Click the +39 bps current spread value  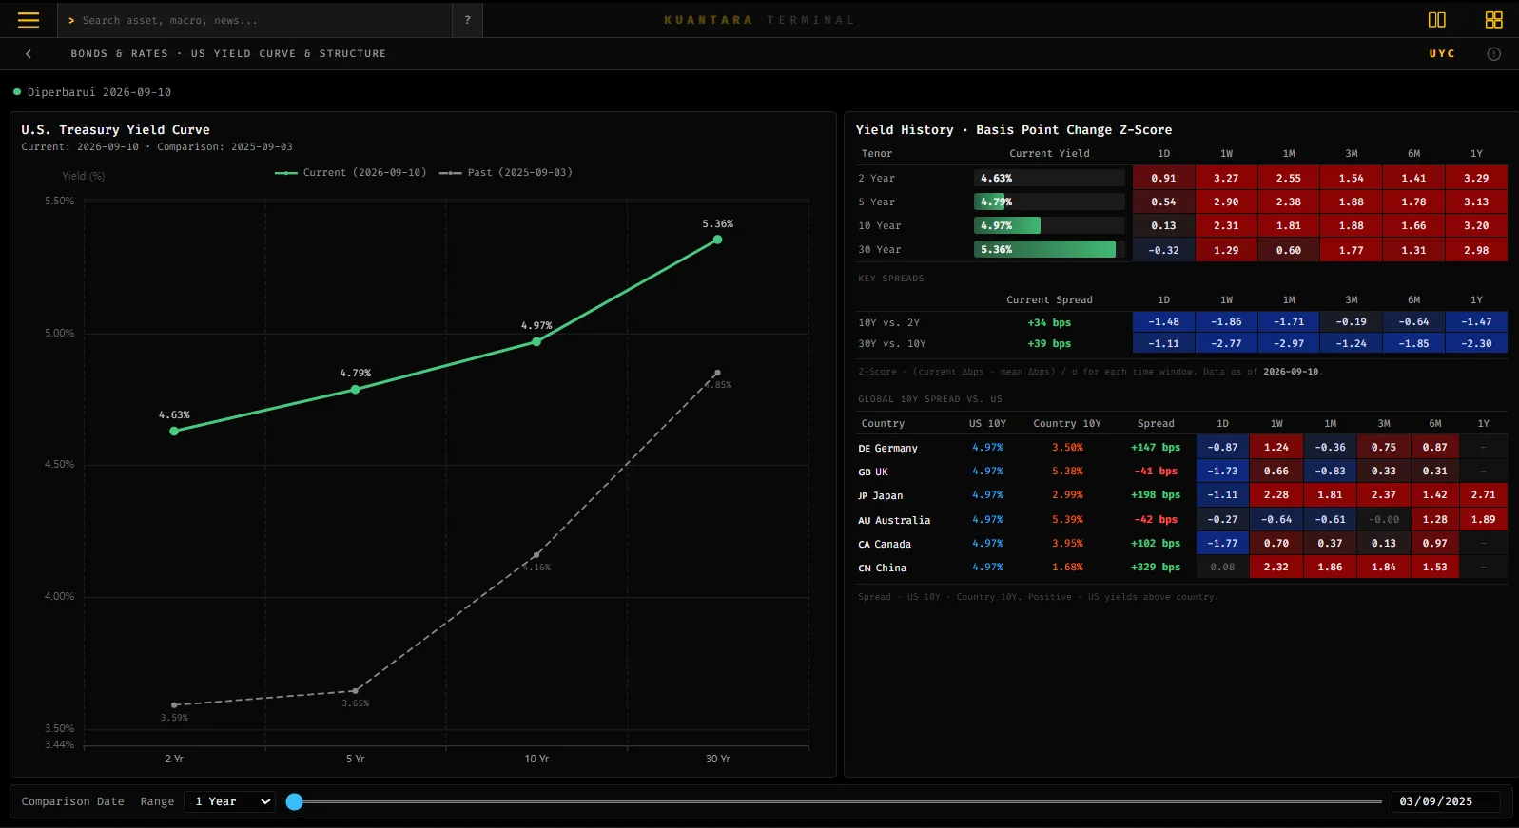coord(1049,343)
